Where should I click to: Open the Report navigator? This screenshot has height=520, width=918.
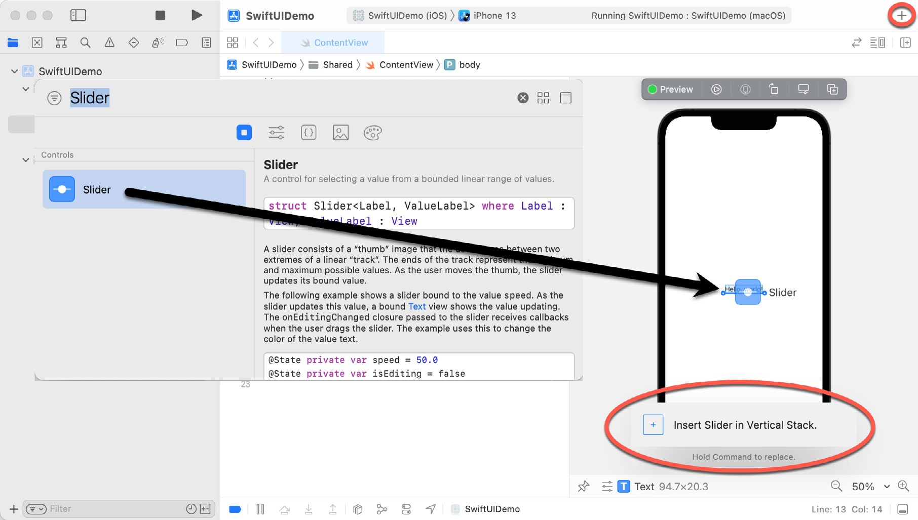pos(206,43)
